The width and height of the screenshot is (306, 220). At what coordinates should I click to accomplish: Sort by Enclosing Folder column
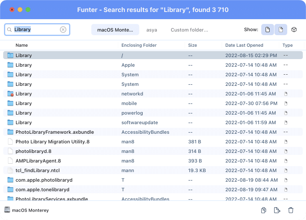click(139, 45)
